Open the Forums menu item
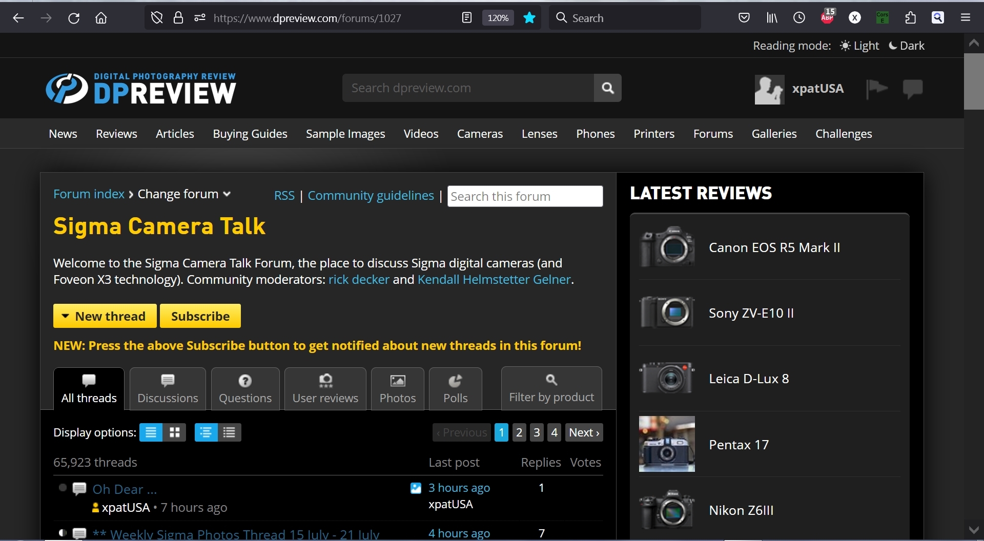This screenshot has width=984, height=541. coord(712,134)
